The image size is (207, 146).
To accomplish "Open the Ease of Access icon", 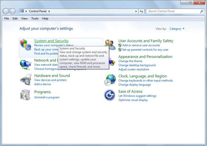I will (x=110, y=95).
